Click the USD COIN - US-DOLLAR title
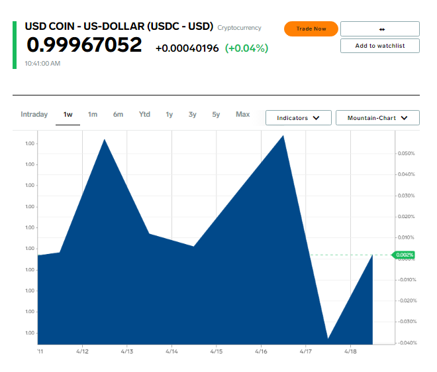Viewport: 437px width, 372px height. (x=119, y=27)
